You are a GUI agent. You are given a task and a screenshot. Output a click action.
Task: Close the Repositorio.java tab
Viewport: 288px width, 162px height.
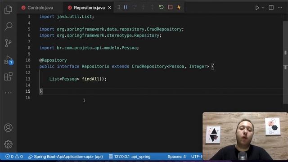[110, 8]
